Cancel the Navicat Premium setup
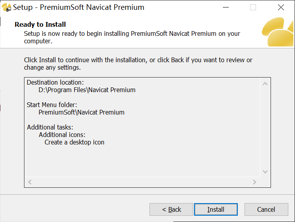 (x=266, y=209)
